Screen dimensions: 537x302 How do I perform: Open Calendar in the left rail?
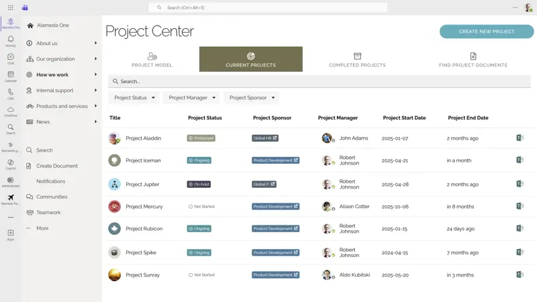[11, 77]
